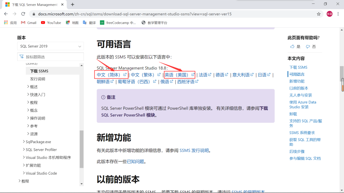Jump to 使用 Azure Data Studio 安装
Viewport: 344px width, 193px height.
coord(303,104)
